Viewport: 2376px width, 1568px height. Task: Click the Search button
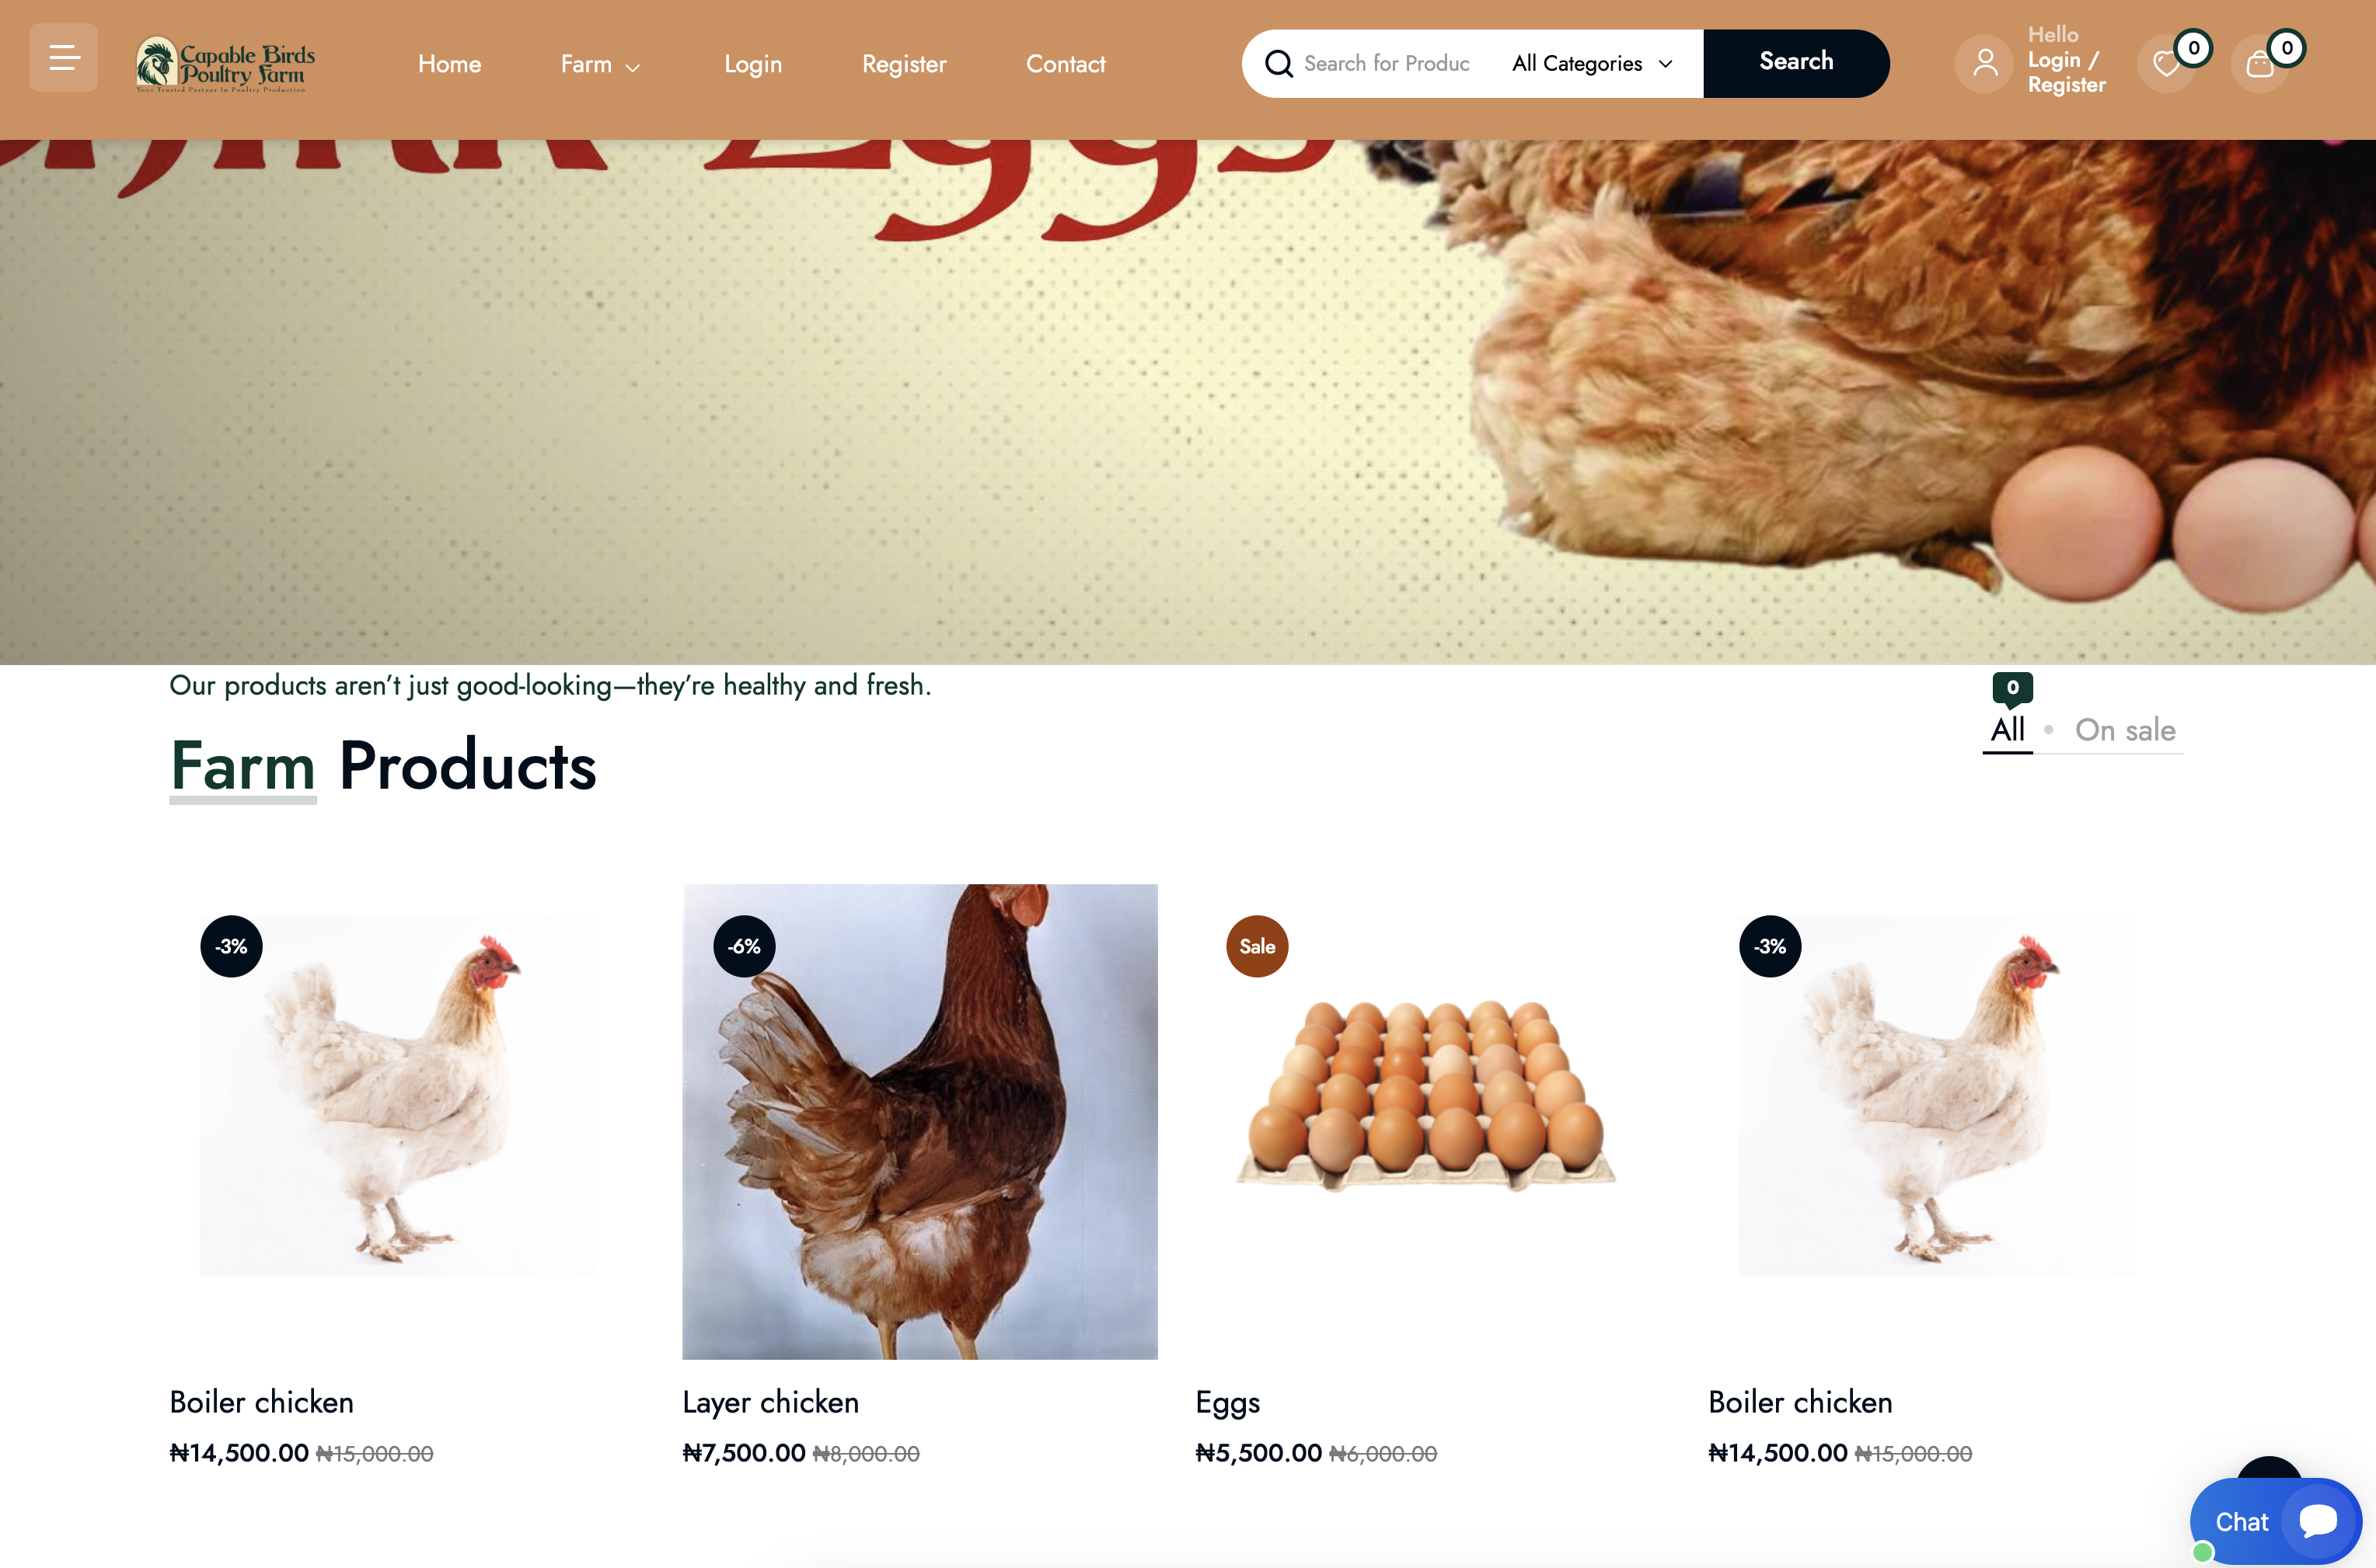click(x=1796, y=63)
